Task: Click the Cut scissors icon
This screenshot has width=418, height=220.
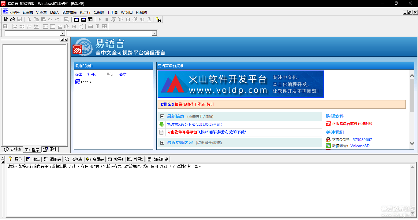Action: pyautogui.click(x=29, y=19)
